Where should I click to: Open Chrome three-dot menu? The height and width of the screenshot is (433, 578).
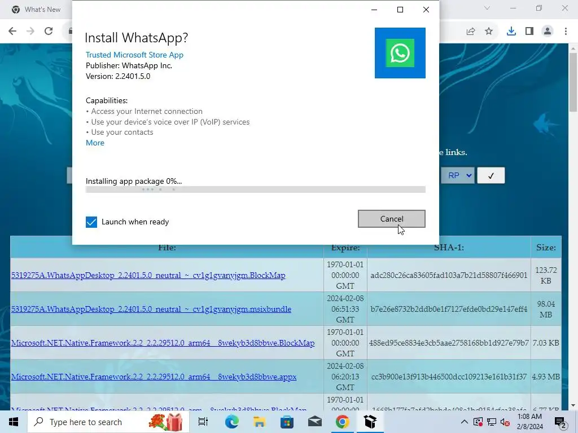(566, 32)
